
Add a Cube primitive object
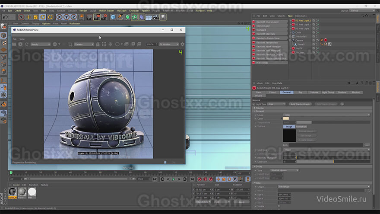coord(113,17)
